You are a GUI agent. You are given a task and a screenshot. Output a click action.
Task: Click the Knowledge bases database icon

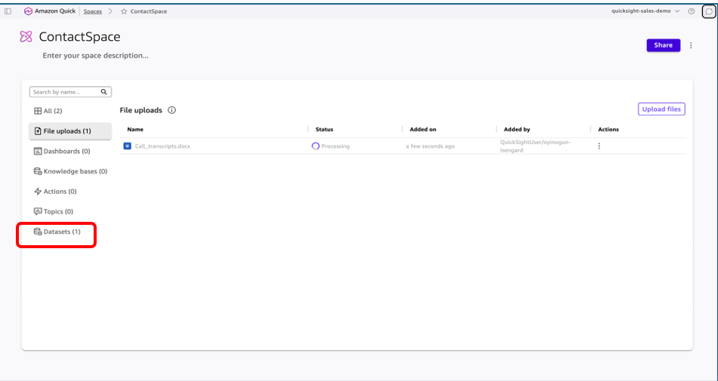38,171
